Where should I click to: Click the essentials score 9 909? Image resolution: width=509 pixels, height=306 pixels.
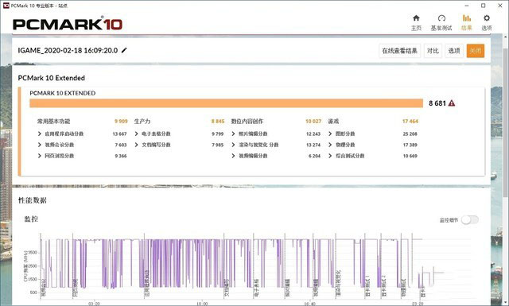point(121,121)
